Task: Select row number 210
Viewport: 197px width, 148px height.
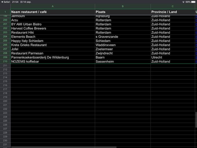Action: 5,62
